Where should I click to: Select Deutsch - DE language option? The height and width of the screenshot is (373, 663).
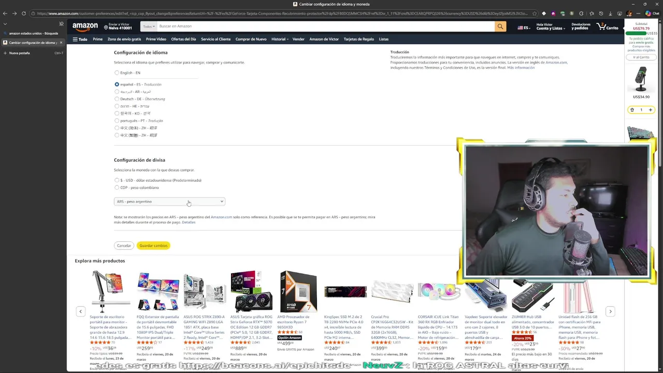(x=117, y=99)
